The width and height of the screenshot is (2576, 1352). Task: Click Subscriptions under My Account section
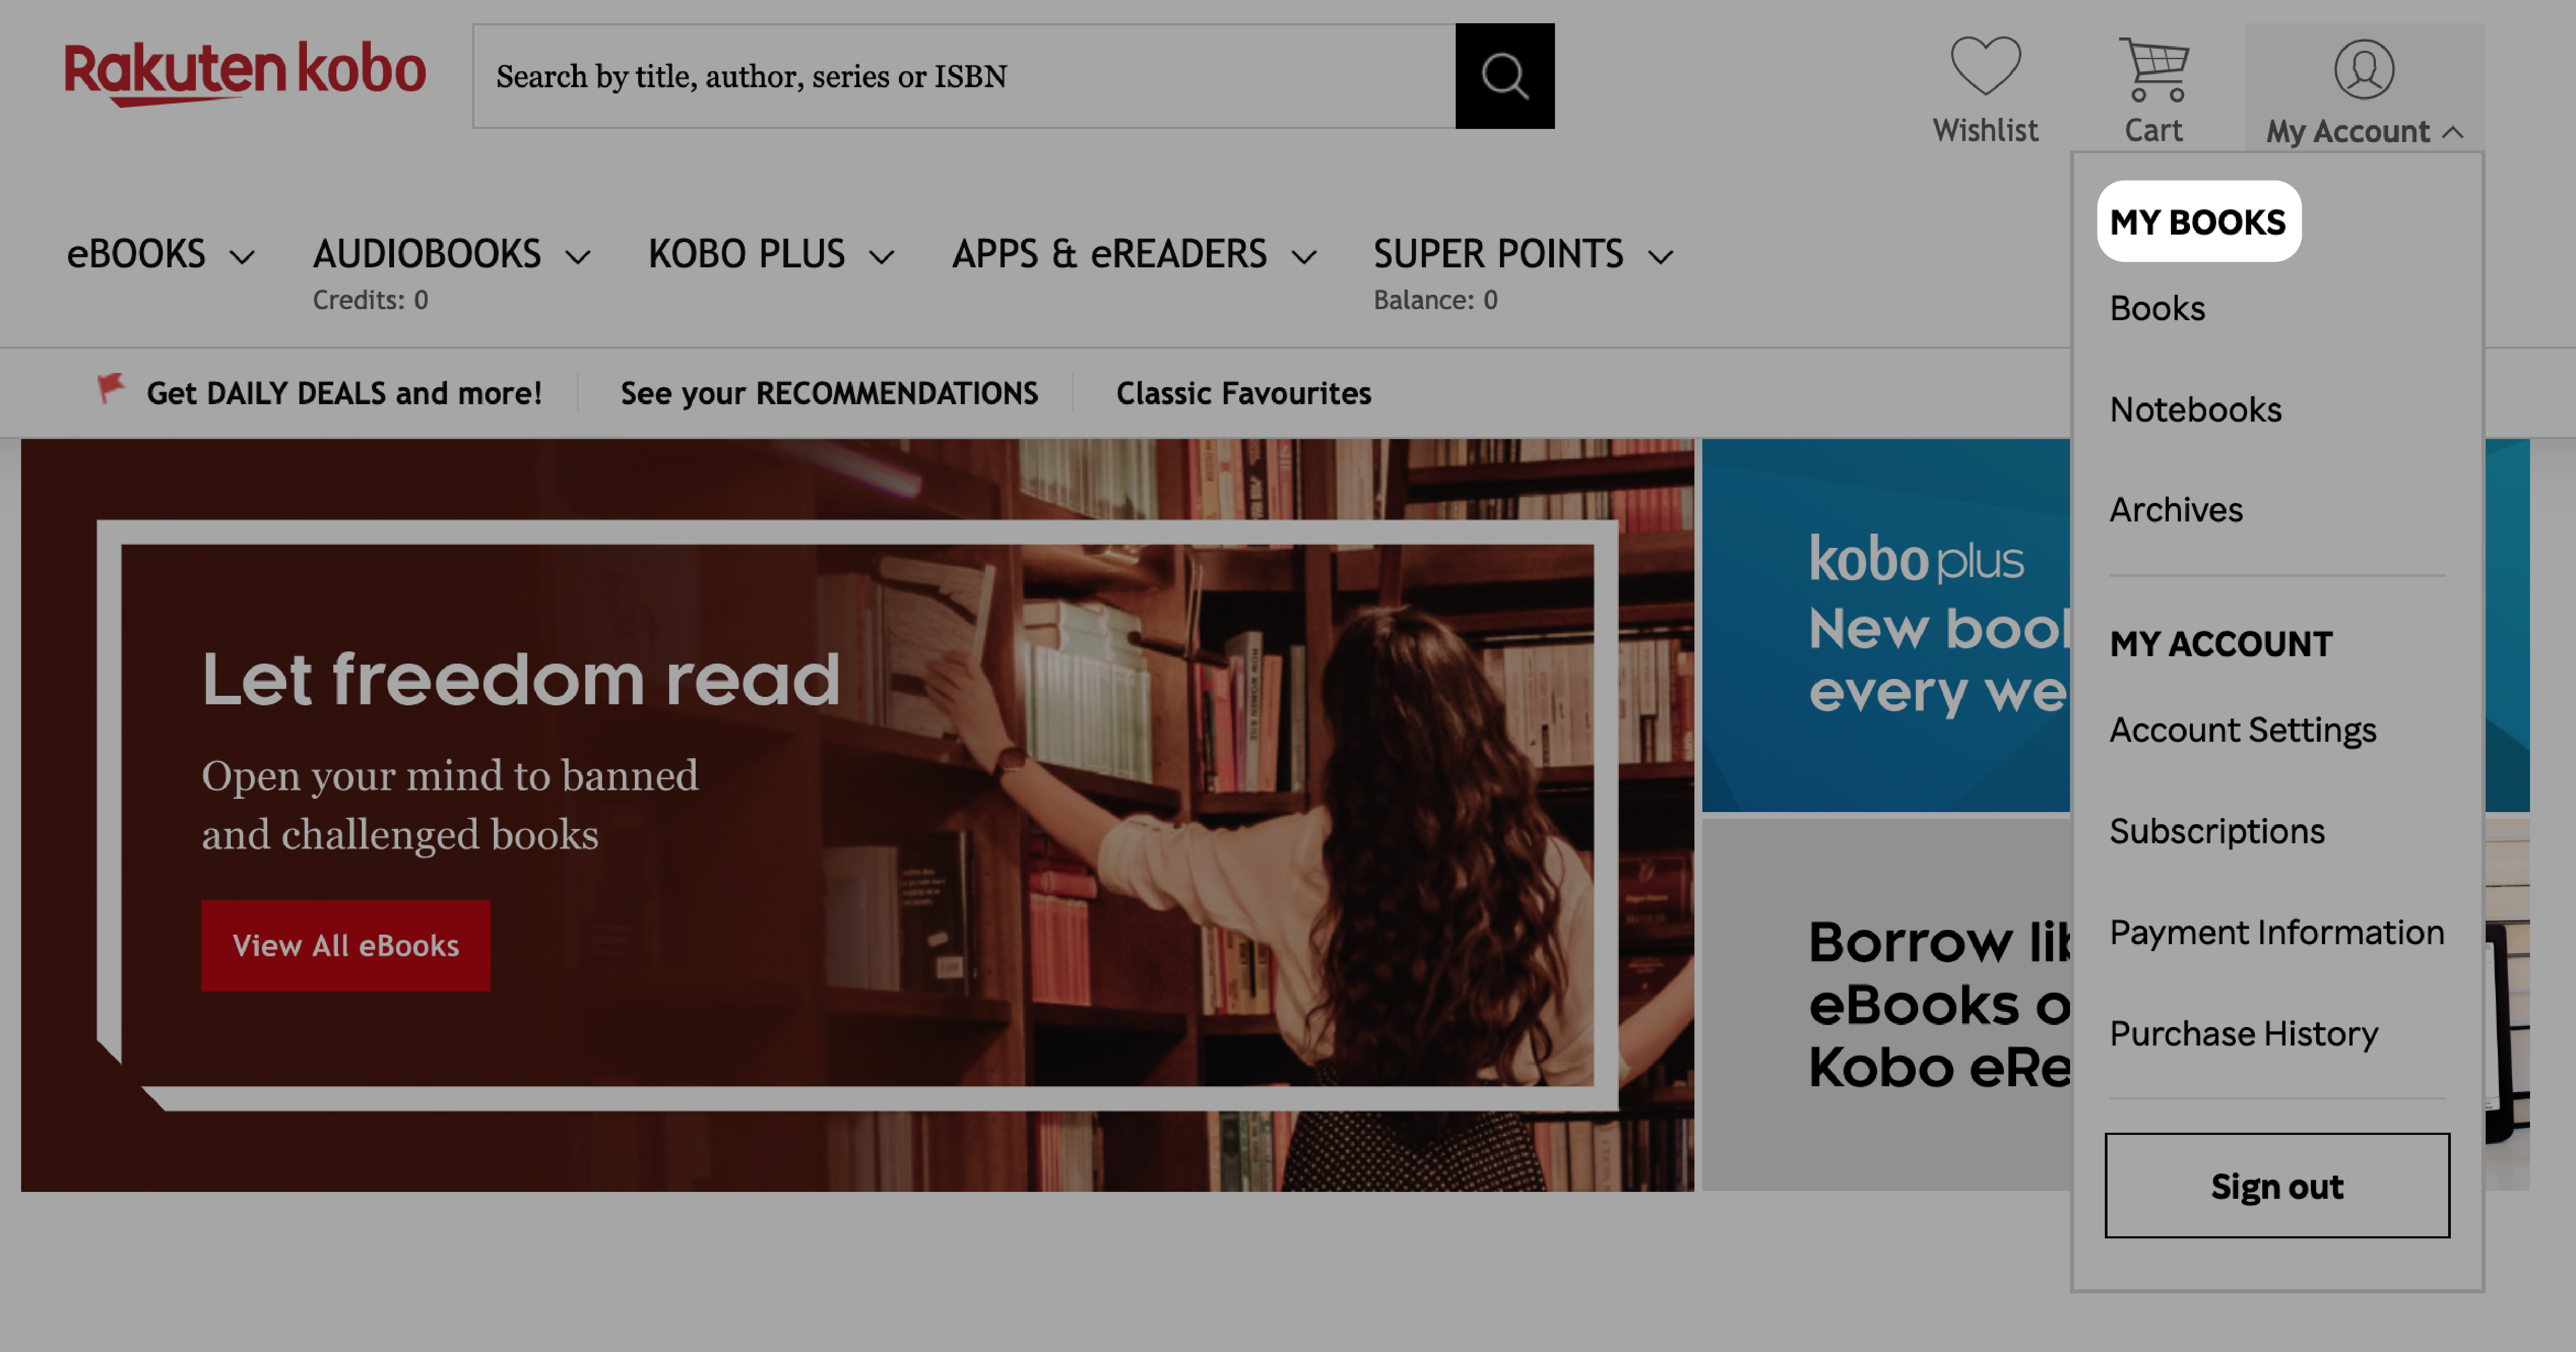[x=2216, y=831]
